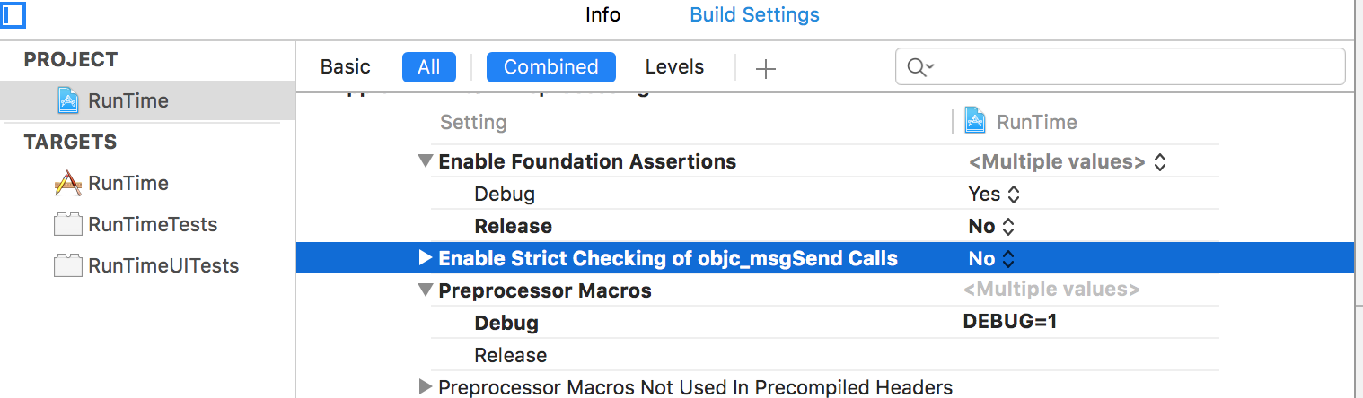Click the RunTime column header project icon
This screenshot has width=1363, height=398.
tap(976, 121)
